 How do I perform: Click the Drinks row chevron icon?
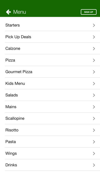pos(94,165)
